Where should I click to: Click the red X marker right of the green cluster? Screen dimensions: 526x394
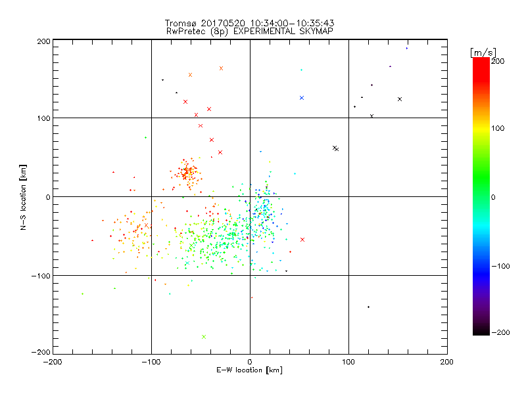302,240
